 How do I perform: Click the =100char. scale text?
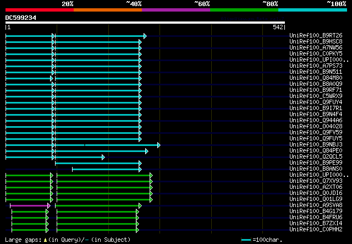[267, 240]
